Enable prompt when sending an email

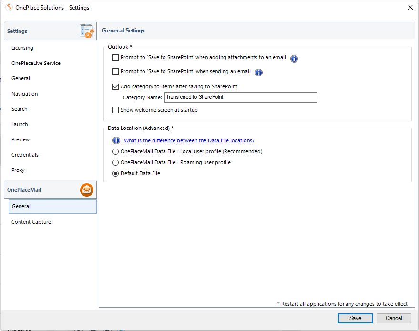click(115, 72)
